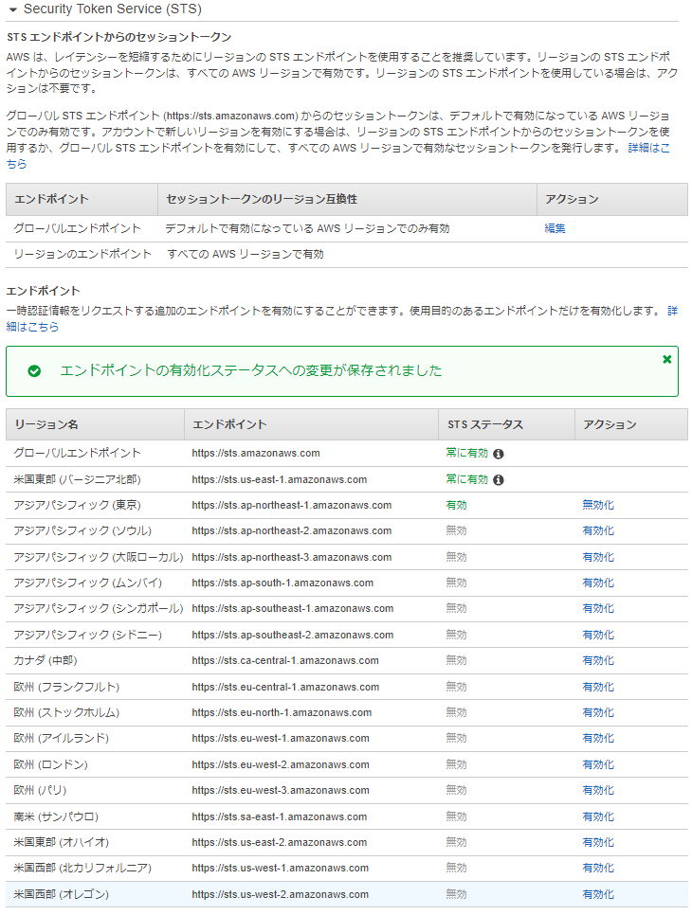This screenshot has width=692, height=915.
Task: Select https://sts.ap-south-1.amazonaws.com endpoint text
Action: [x=282, y=583]
